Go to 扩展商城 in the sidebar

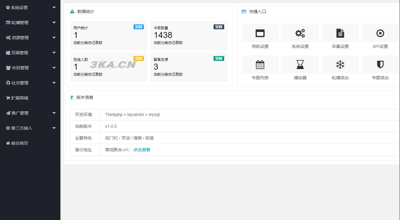tap(30, 98)
